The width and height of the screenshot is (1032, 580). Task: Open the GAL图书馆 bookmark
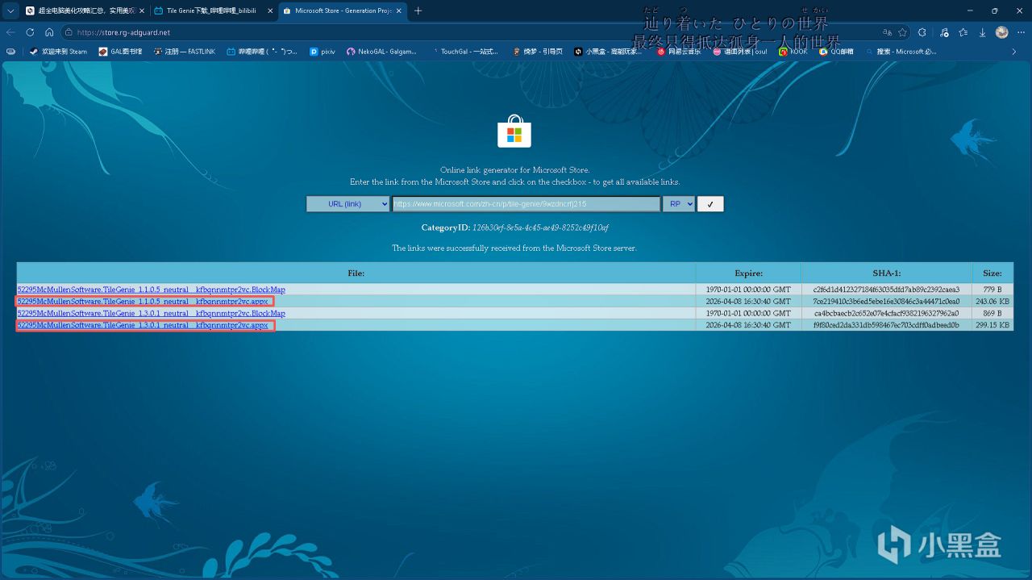(120, 51)
